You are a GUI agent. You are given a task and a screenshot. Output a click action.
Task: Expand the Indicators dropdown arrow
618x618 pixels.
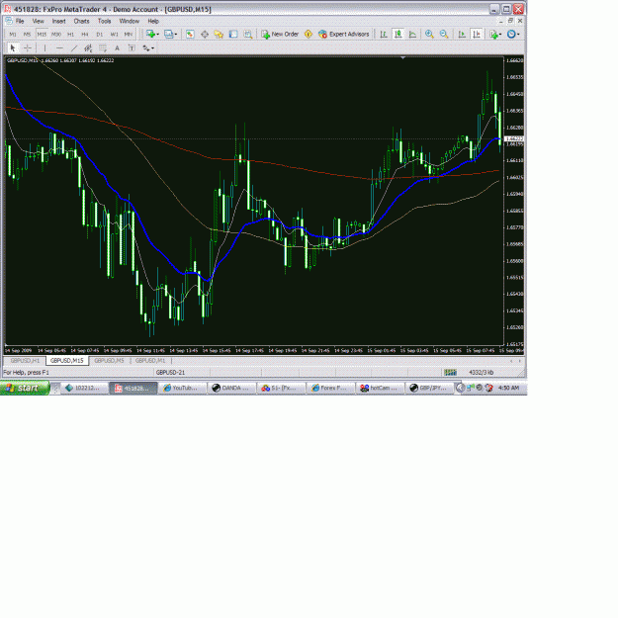click(x=500, y=35)
